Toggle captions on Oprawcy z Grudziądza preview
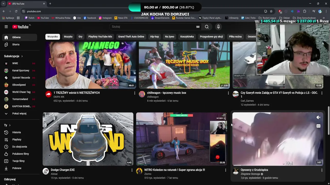Screen dimensions: 330x185 pos(318,126)
